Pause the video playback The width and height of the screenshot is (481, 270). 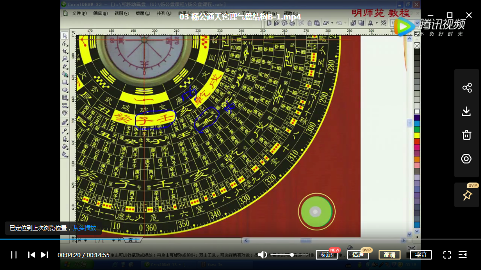coord(14,255)
